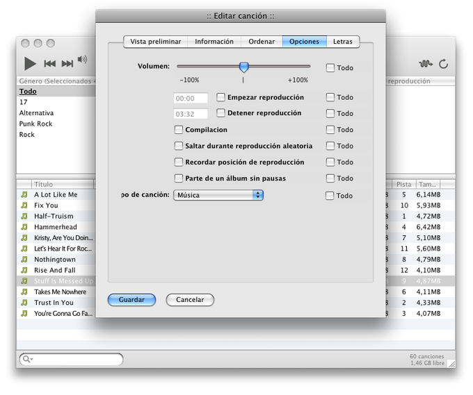Open the Ordenar tab
The width and height of the screenshot is (473, 395).
(262, 42)
